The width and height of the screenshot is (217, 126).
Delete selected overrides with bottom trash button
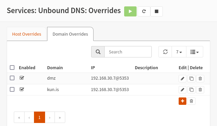click(x=191, y=101)
